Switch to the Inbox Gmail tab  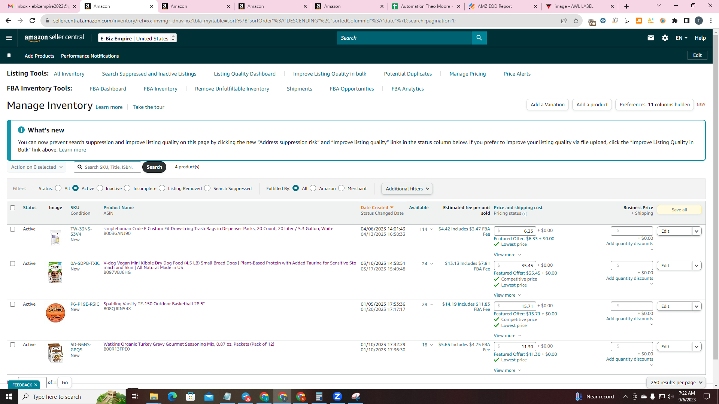tap(42, 6)
